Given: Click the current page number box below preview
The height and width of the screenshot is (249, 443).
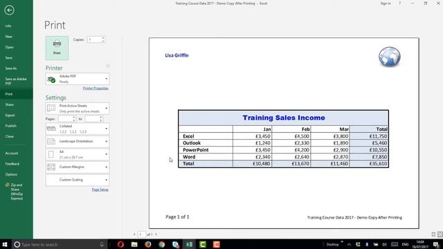Looking at the screenshot, I should (x=141, y=234).
